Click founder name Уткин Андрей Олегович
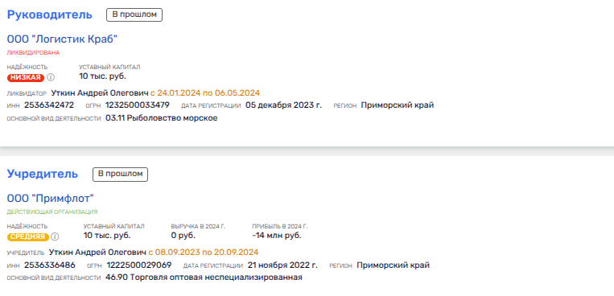The width and height of the screenshot is (614, 296). click(x=97, y=252)
